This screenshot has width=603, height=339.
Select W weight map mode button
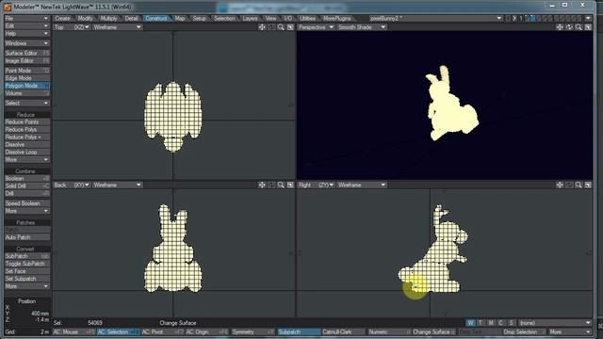471,323
